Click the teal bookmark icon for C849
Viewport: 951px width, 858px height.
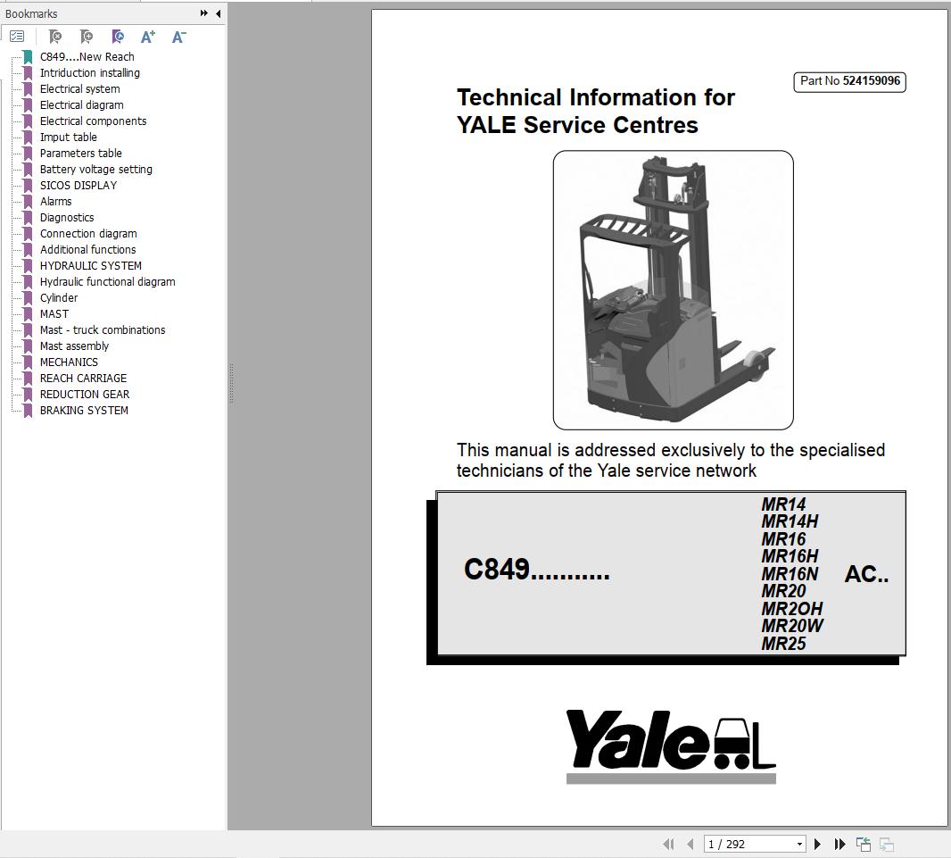click(x=28, y=57)
